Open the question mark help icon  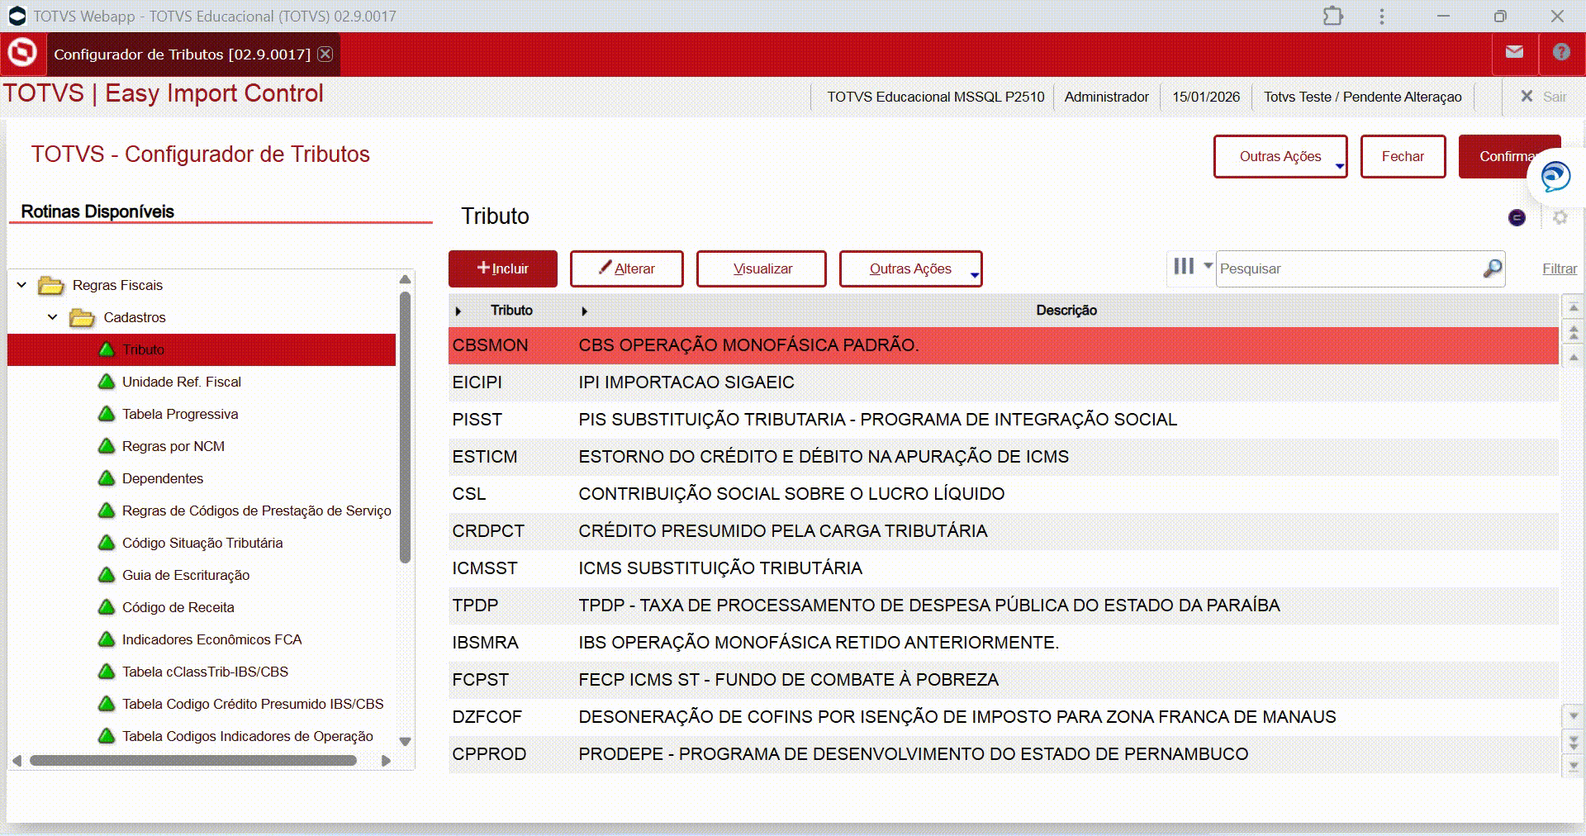pos(1560,52)
